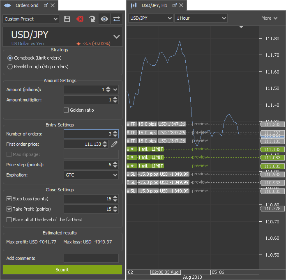Close the USD/JPY, H1 chart tab

181,5
